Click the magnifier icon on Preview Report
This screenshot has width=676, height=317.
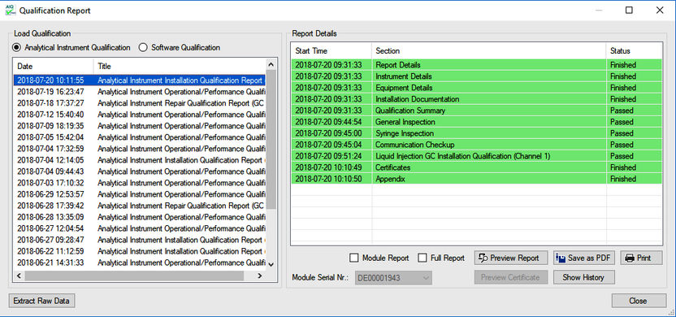(483, 258)
